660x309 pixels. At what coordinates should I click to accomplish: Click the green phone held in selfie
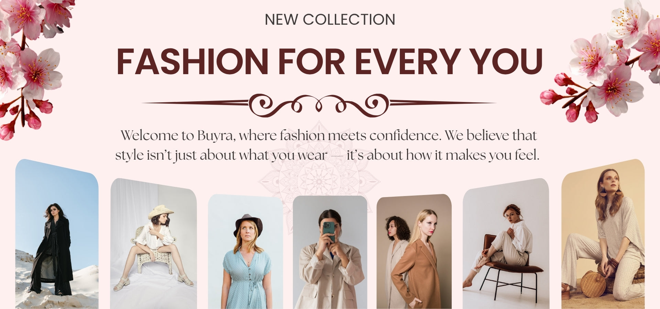point(329,231)
